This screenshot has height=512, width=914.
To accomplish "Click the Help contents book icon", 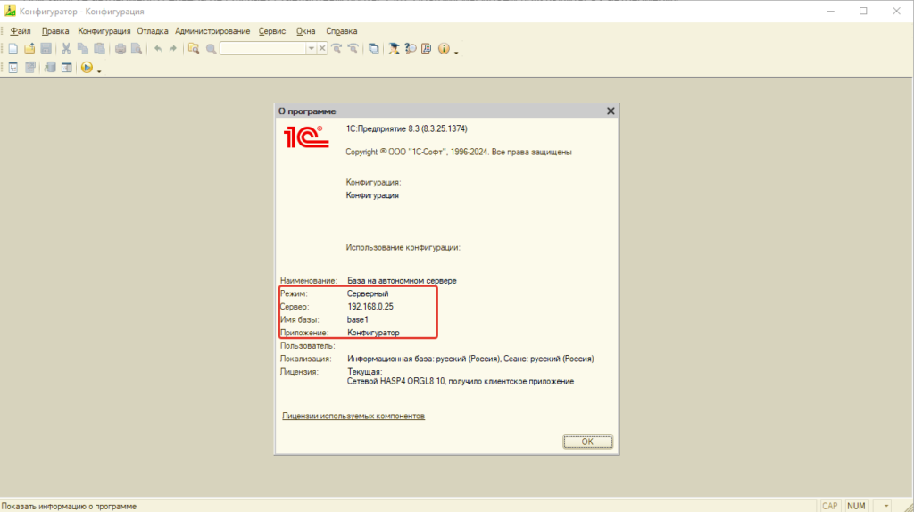I will click(x=427, y=49).
